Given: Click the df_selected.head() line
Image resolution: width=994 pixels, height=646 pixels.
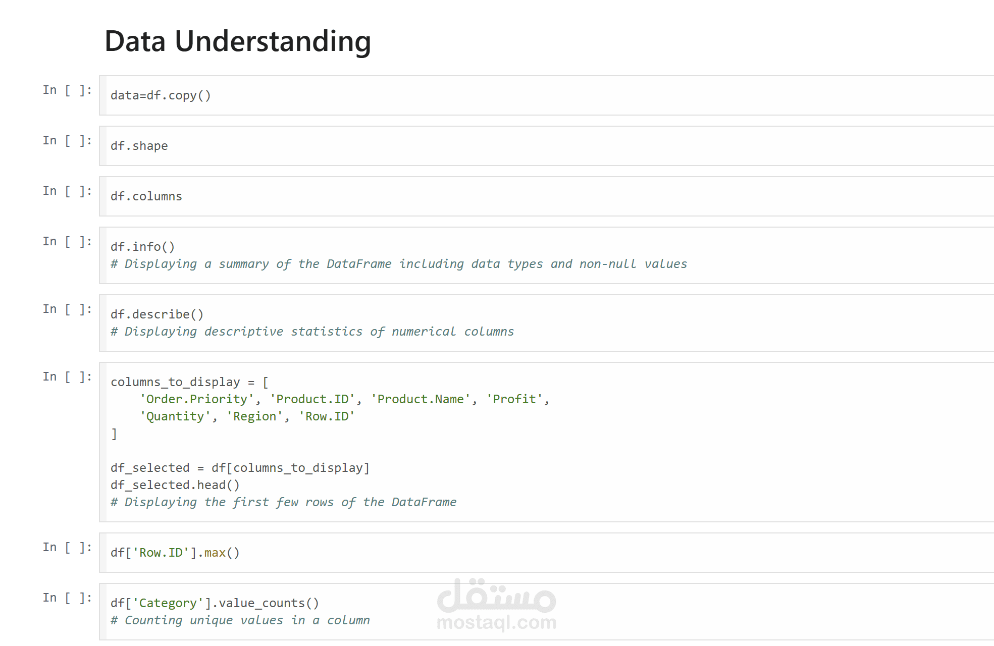Looking at the screenshot, I should pos(175,485).
